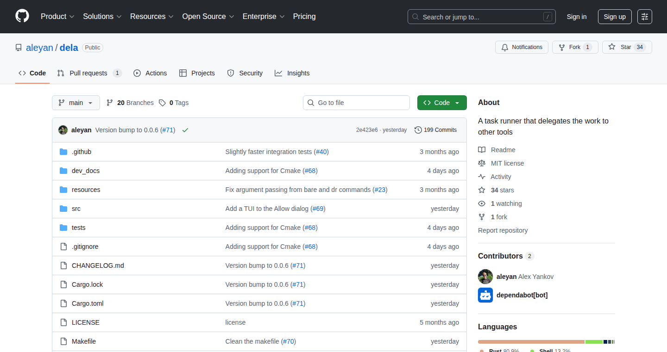Click the Shell segment of language bar
The height and width of the screenshot is (352, 667).
click(594, 342)
